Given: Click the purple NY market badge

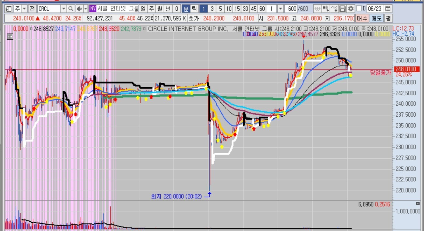Looking at the screenshot, I should (93, 8).
